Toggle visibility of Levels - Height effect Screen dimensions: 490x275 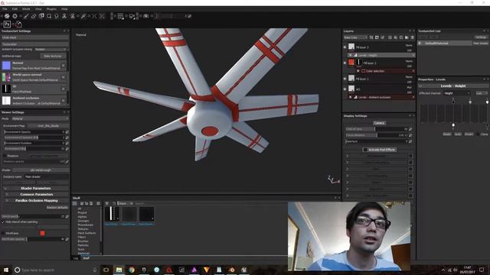[351, 55]
